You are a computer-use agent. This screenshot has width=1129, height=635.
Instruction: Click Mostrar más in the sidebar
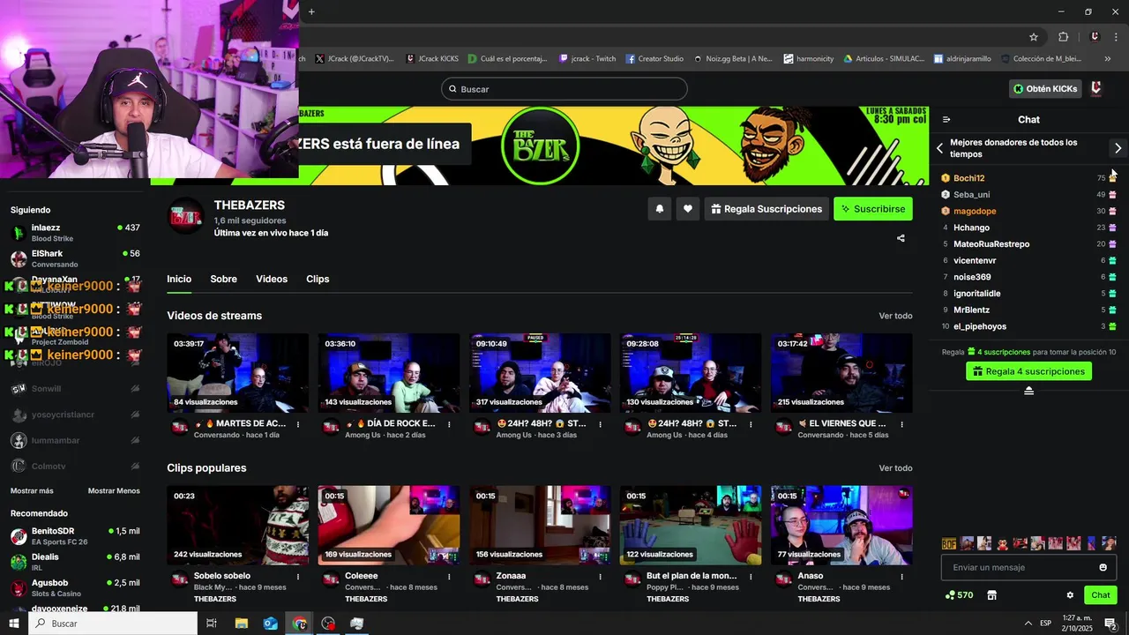pyautogui.click(x=32, y=491)
